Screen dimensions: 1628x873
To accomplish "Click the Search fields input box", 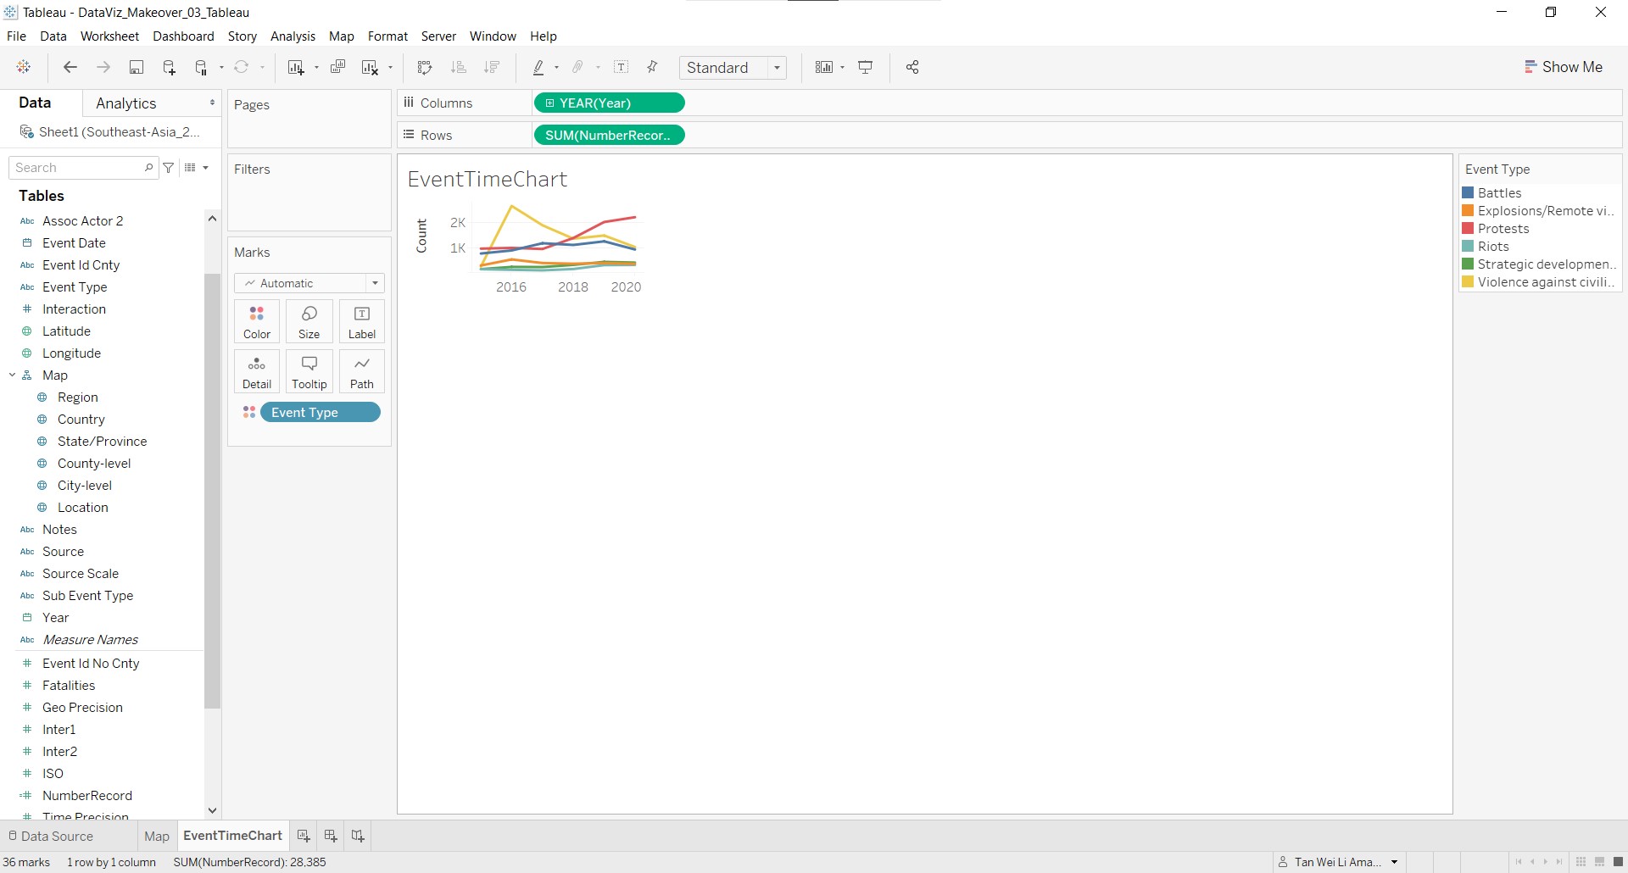I will (x=78, y=168).
